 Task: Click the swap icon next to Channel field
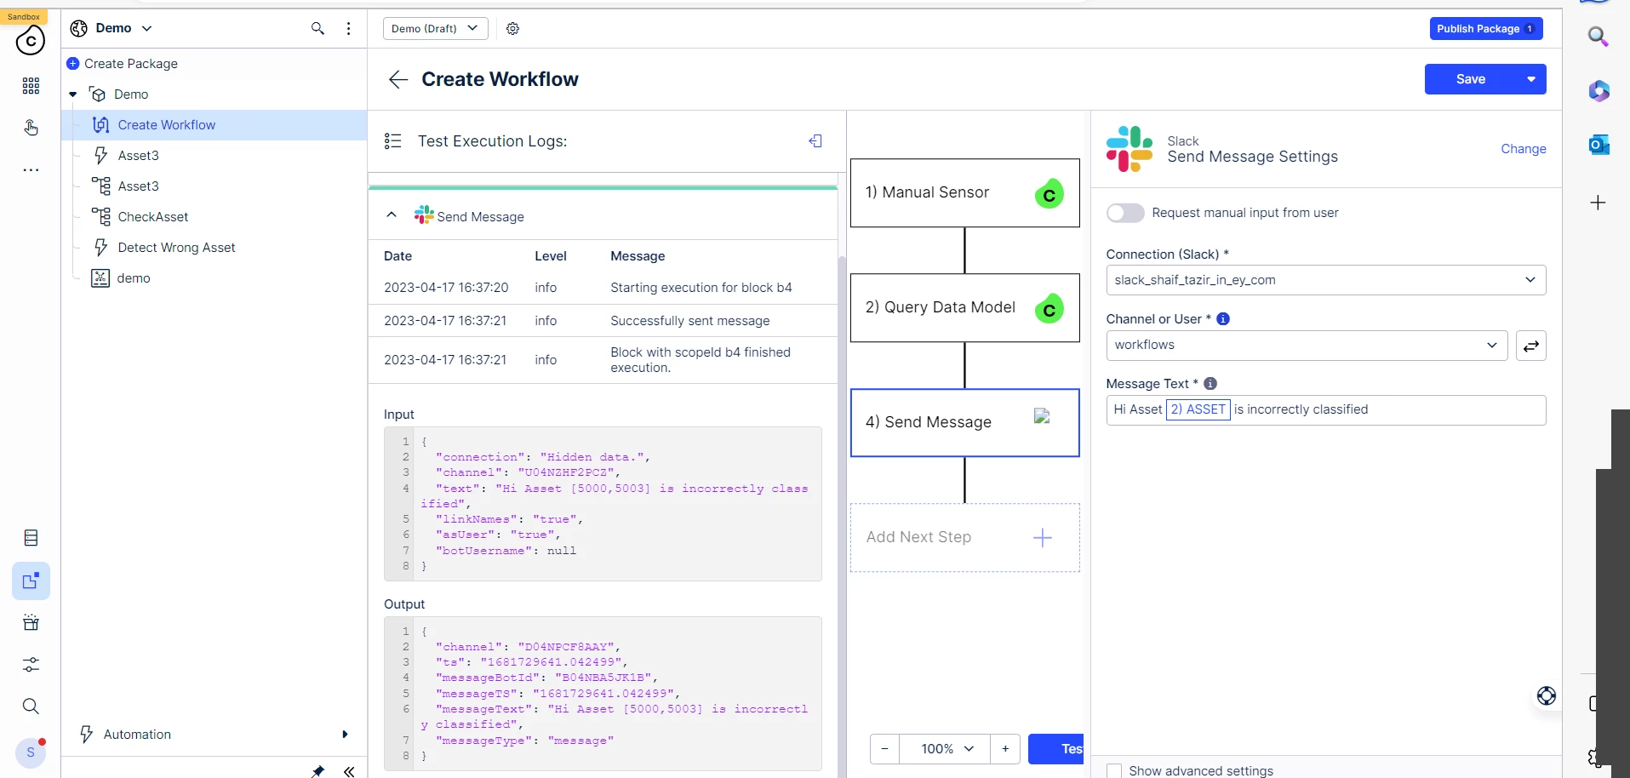[1530, 346]
